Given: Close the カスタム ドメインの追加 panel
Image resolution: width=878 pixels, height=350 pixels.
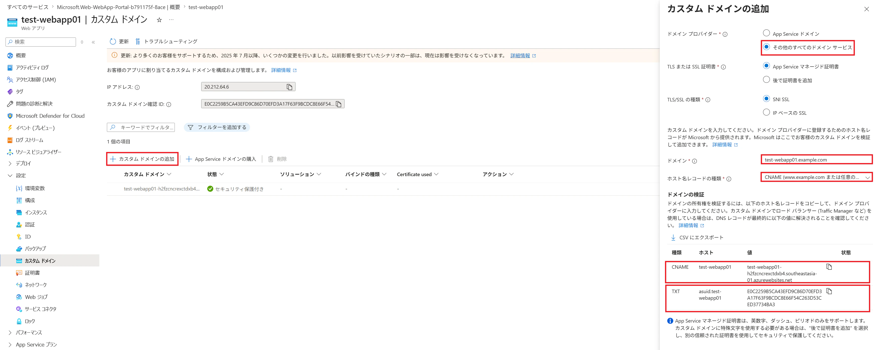Looking at the screenshot, I should point(866,9).
